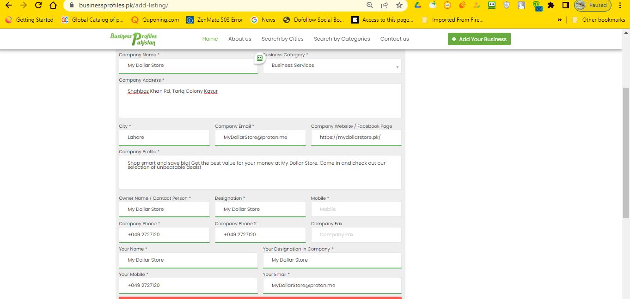Go to the Home nav item
Viewport: 630px width, 299px height.
point(210,39)
